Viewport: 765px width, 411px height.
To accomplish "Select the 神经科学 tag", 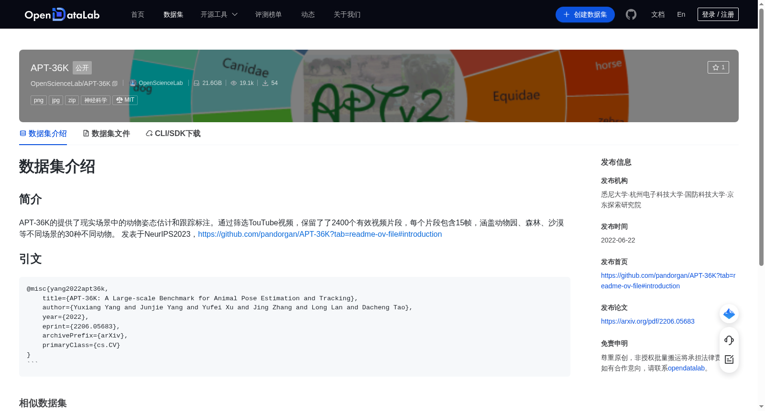I will (x=96, y=100).
